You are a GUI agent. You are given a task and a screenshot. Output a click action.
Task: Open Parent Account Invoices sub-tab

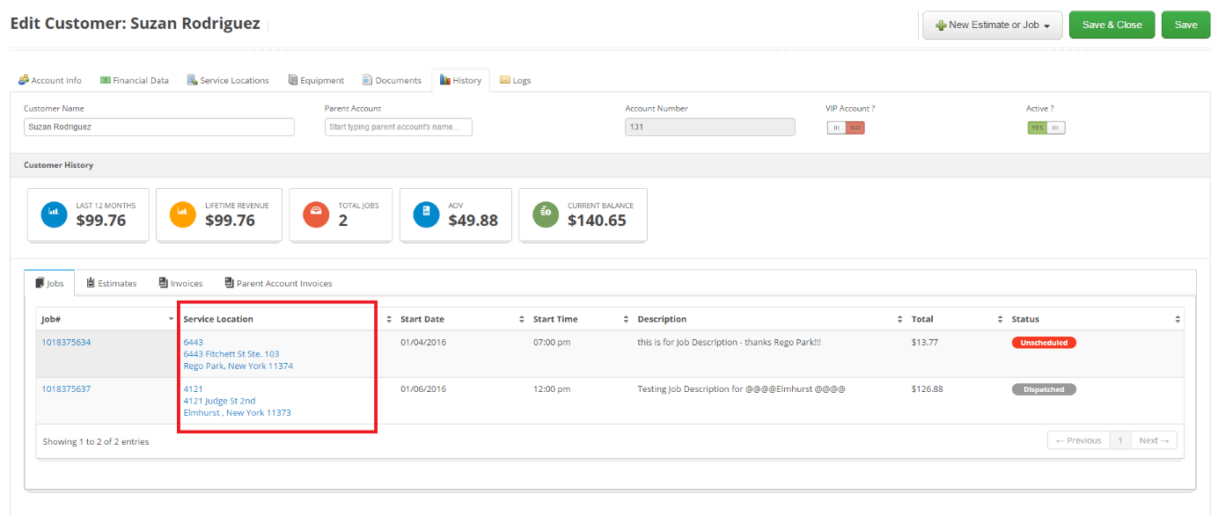click(x=278, y=283)
